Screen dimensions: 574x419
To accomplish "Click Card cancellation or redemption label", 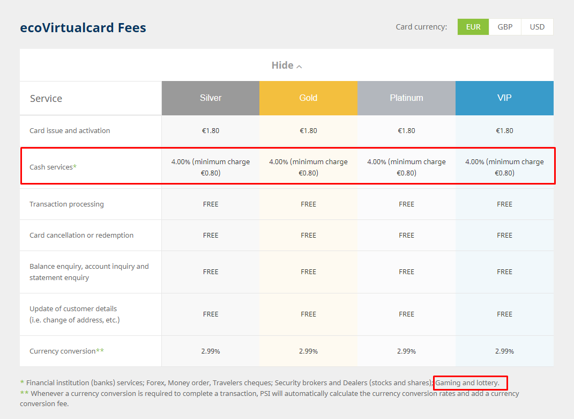I will tap(81, 235).
